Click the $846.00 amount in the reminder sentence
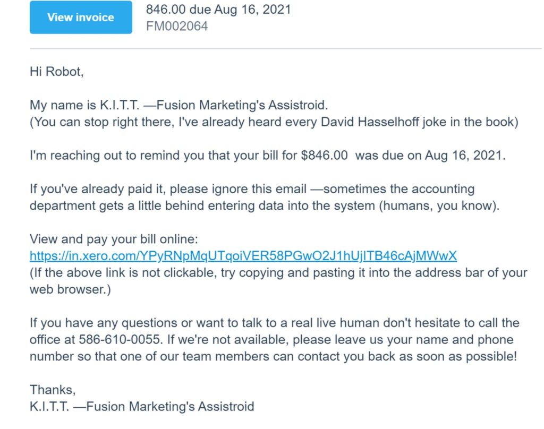Image resolution: width=544 pixels, height=429 pixels. tap(324, 155)
